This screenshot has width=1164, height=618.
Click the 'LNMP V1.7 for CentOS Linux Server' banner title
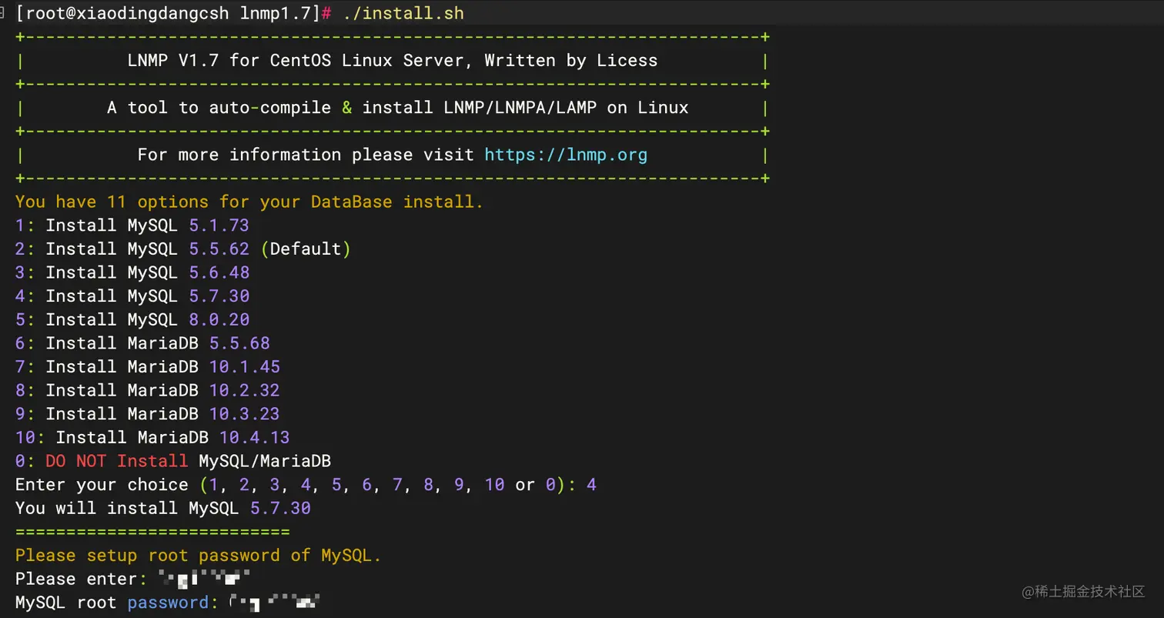pos(393,61)
